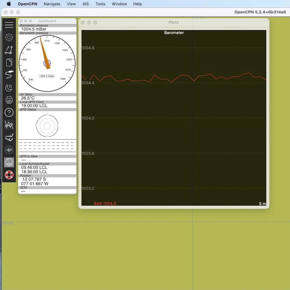Open the OpenCPN application menu

click(x=27, y=4)
